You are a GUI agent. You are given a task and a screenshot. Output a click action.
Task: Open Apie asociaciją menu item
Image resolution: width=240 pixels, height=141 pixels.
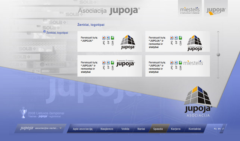82,129
